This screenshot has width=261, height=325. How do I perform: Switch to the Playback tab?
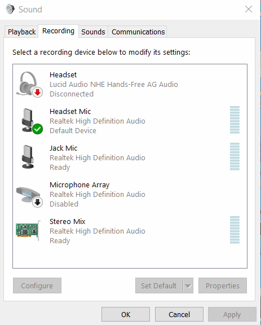click(x=21, y=32)
